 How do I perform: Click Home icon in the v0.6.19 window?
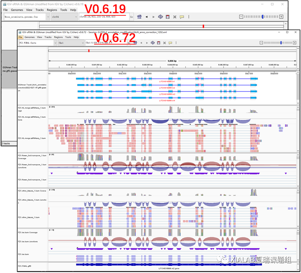click(x=140, y=17)
